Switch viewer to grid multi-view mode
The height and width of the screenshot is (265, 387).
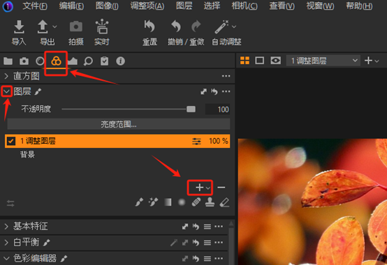[244, 61]
